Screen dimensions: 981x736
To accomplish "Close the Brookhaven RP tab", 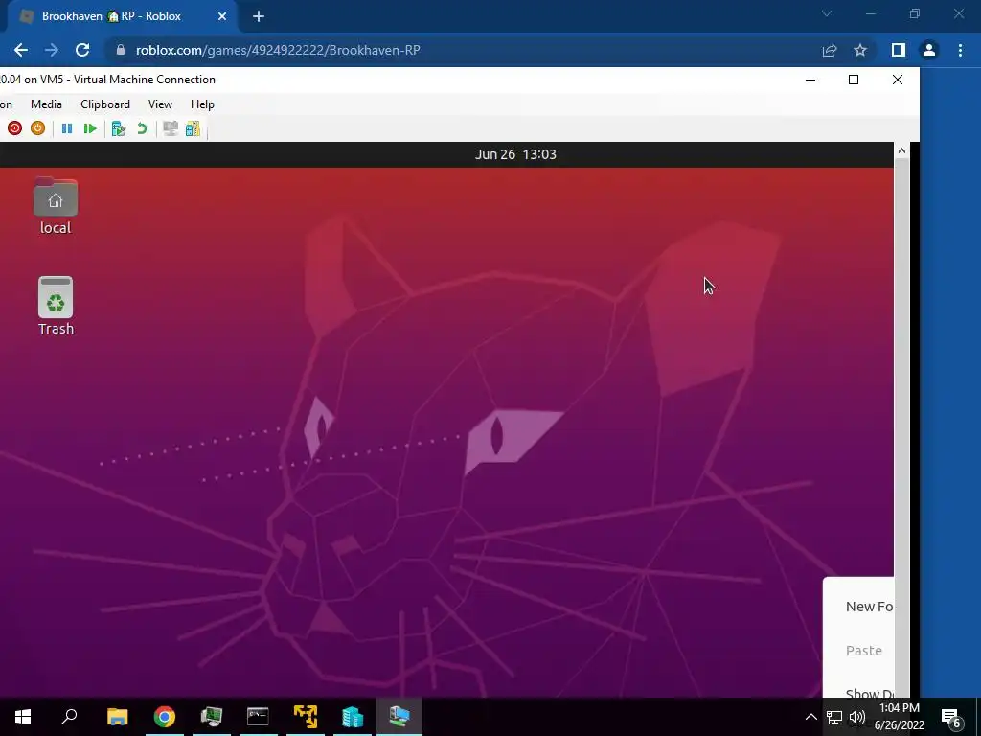I will [222, 16].
